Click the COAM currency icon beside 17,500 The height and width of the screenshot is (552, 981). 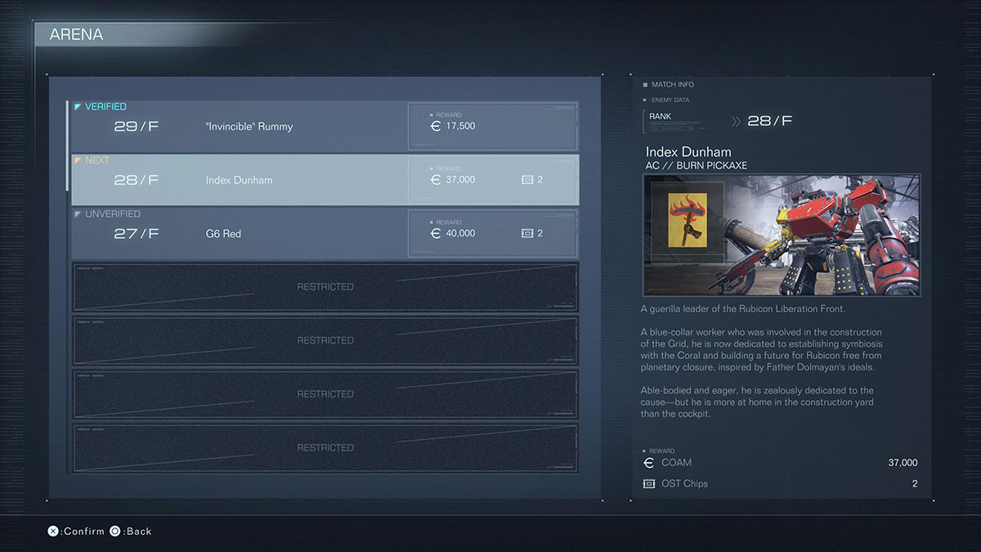click(436, 126)
